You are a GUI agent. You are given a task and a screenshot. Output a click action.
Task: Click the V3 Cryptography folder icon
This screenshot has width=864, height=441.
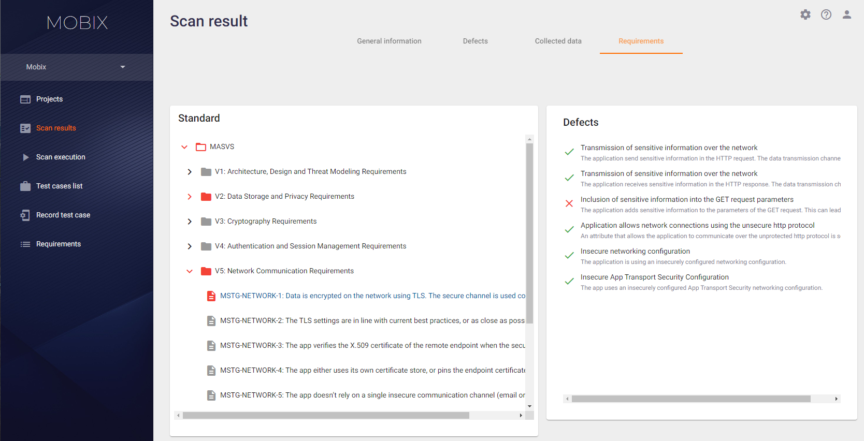coord(206,222)
